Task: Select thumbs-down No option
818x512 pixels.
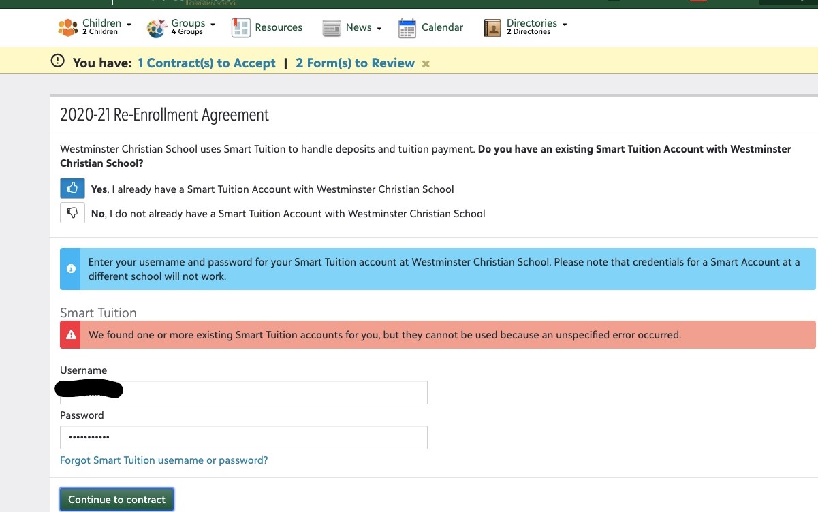Action: point(72,213)
